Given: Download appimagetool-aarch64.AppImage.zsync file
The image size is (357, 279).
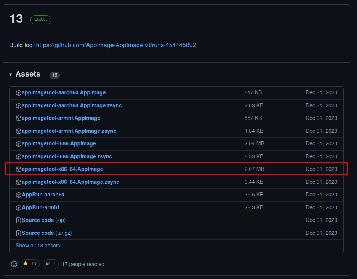Looking at the screenshot, I should click(x=72, y=105).
